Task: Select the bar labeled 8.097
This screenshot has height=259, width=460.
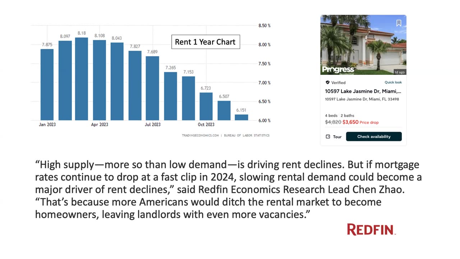Action: (65, 80)
